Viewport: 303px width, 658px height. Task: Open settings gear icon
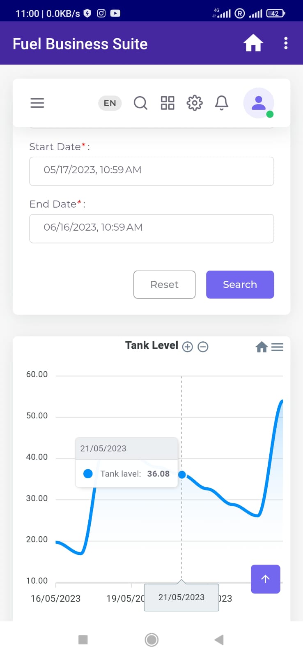(195, 103)
